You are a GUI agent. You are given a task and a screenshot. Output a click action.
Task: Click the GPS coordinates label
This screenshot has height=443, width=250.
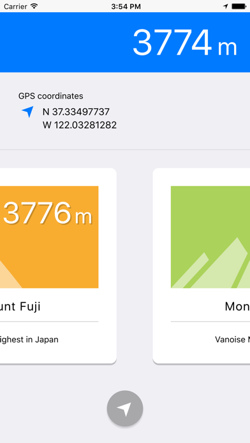(x=50, y=96)
